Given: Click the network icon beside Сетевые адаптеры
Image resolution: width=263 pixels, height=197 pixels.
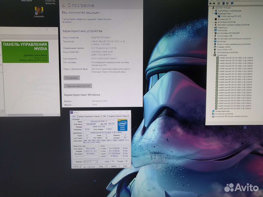Looking at the screenshot, I should pyautogui.click(x=213, y=111).
